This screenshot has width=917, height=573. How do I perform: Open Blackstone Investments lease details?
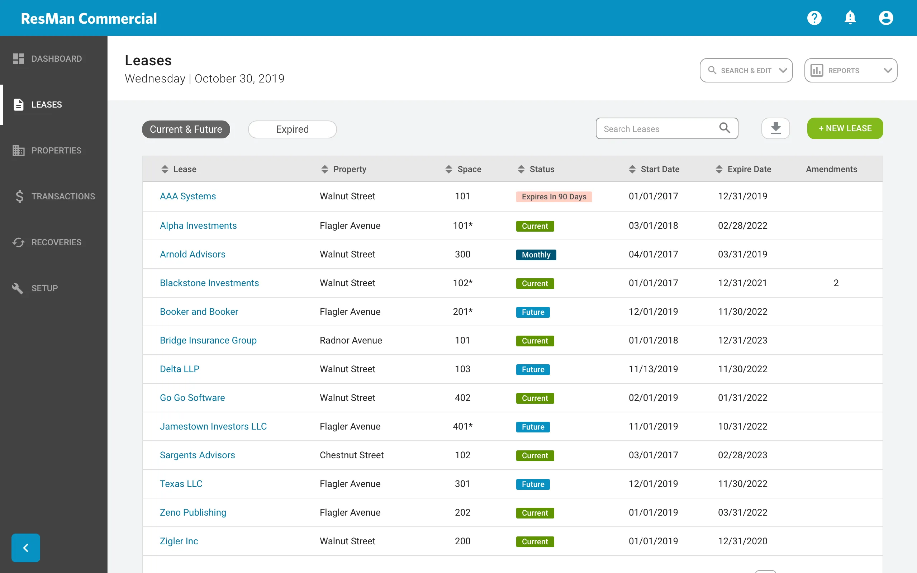tap(209, 283)
